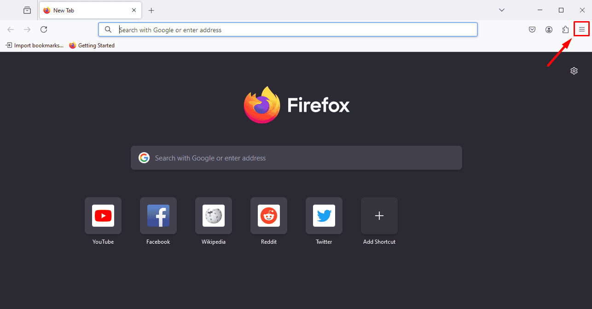Open the Wikipedia shortcut tile
The width and height of the screenshot is (592, 309).
coord(214,216)
